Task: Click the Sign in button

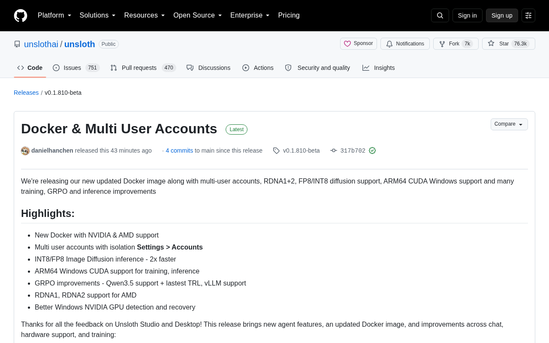Action: coord(468,15)
